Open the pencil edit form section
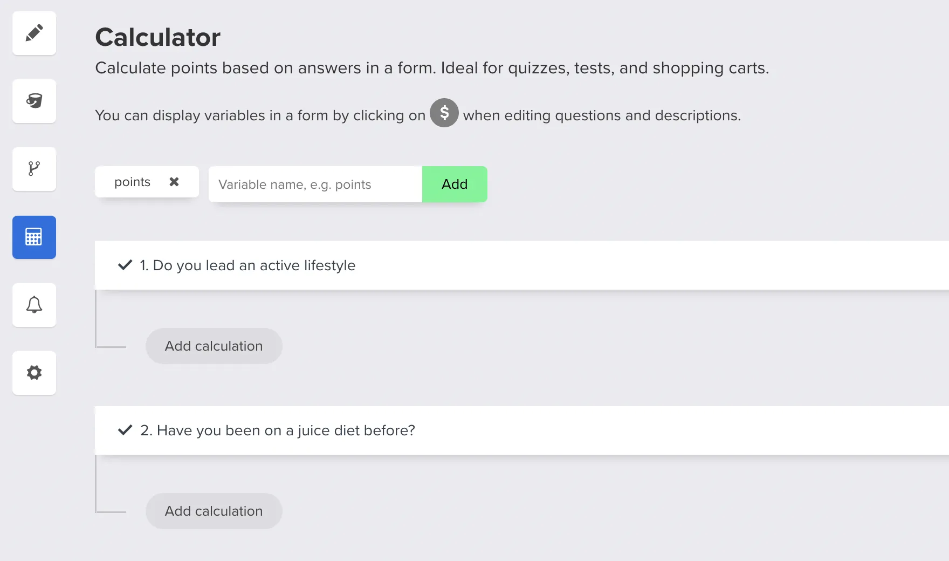 tap(34, 33)
